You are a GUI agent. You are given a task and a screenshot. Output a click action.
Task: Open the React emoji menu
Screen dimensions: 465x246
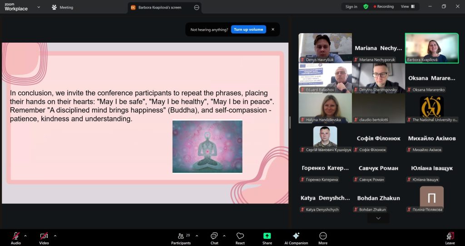[x=240, y=236]
